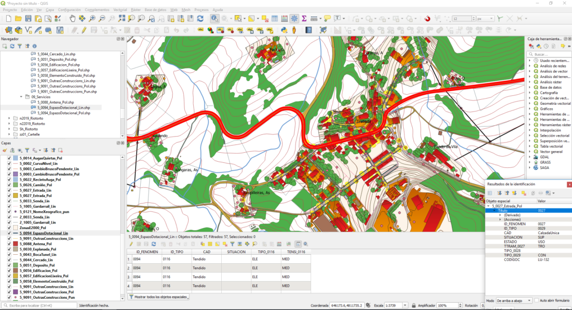Open the Vectorial menu
The height and width of the screenshot is (310, 572).
120,10
